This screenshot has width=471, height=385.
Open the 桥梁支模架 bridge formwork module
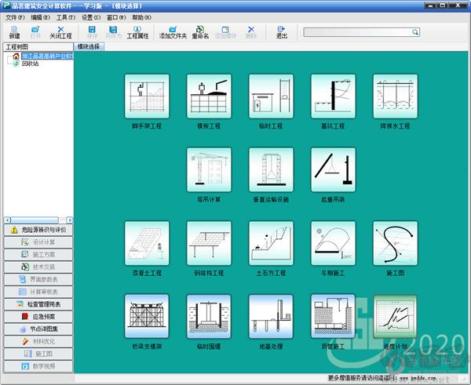pyautogui.click(x=147, y=317)
